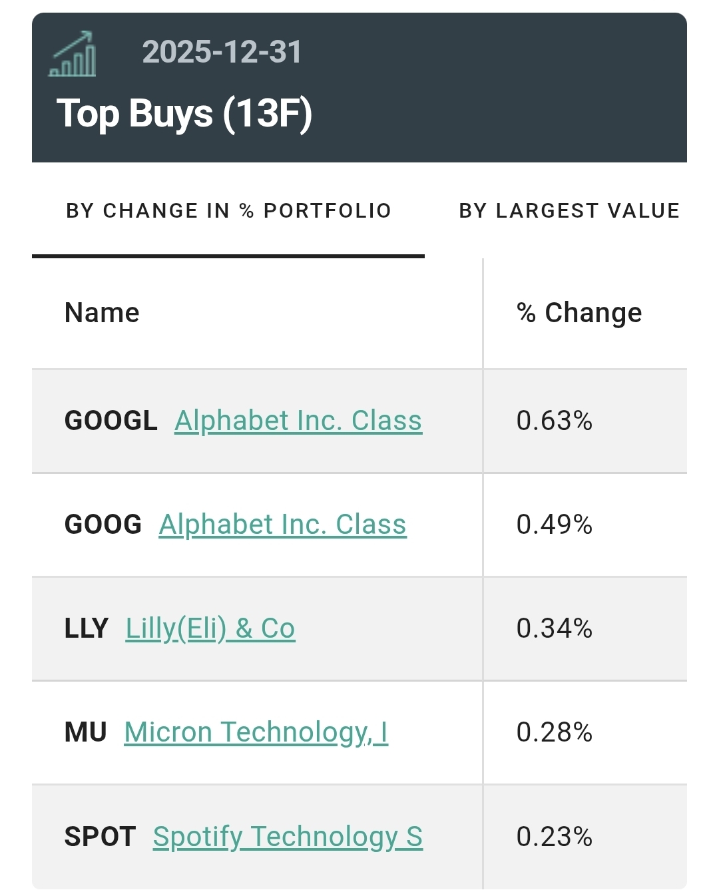The width and height of the screenshot is (719, 896).
Task: Switch to By Change in % Portfolio tab
Action: tap(228, 211)
